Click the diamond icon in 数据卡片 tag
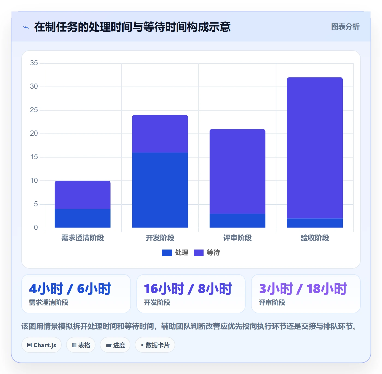Viewport: 382px width, 374px height. pyautogui.click(x=142, y=345)
